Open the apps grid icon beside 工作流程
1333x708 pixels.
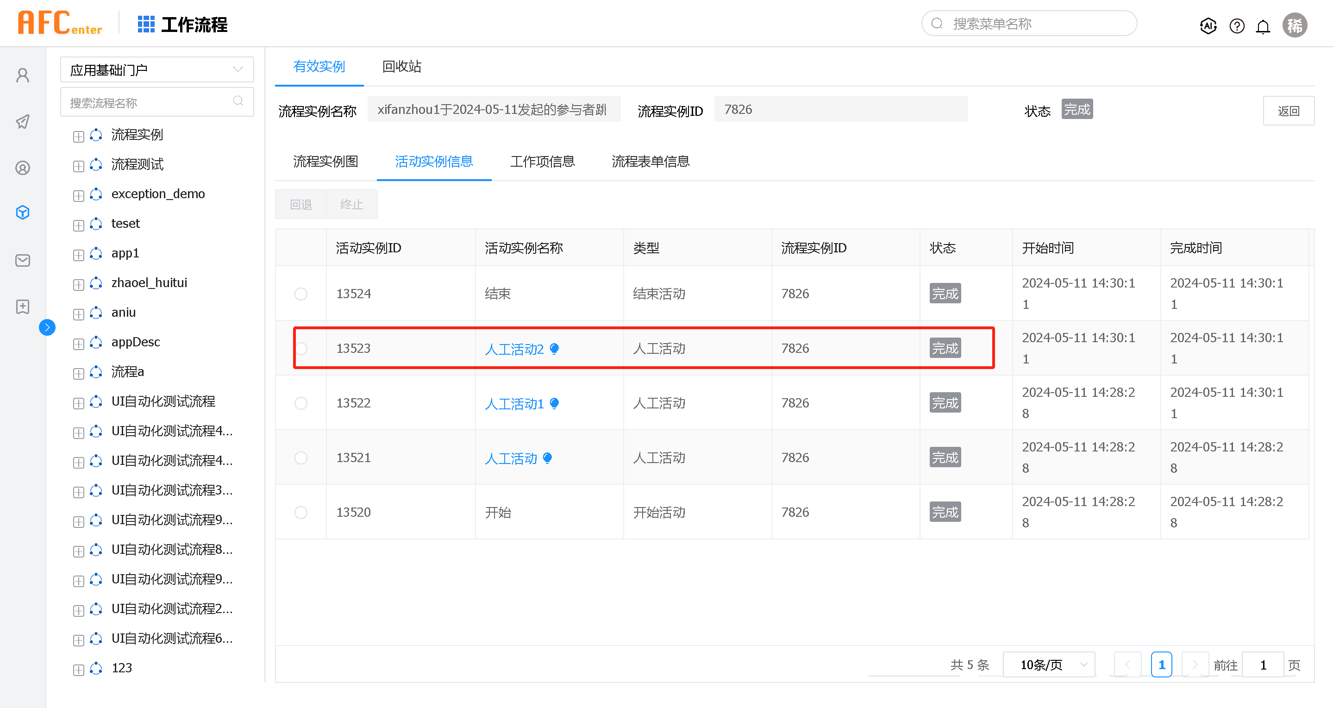tap(145, 25)
